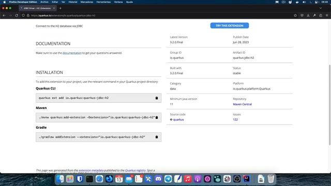Screen dimensions: 331x186
Task: Open the Ver menu
Action: 63,2
